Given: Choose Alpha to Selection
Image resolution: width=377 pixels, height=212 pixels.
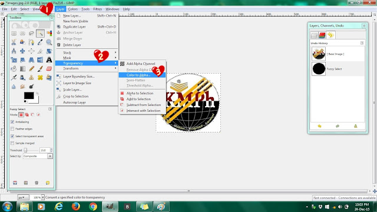Looking at the screenshot, I should [143, 93].
